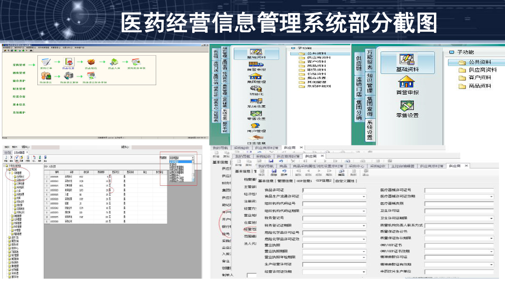Image resolution: width=505 pixels, height=284 pixels.
Task: Switch to the 移动商务 vertical tab
Action: point(224,76)
